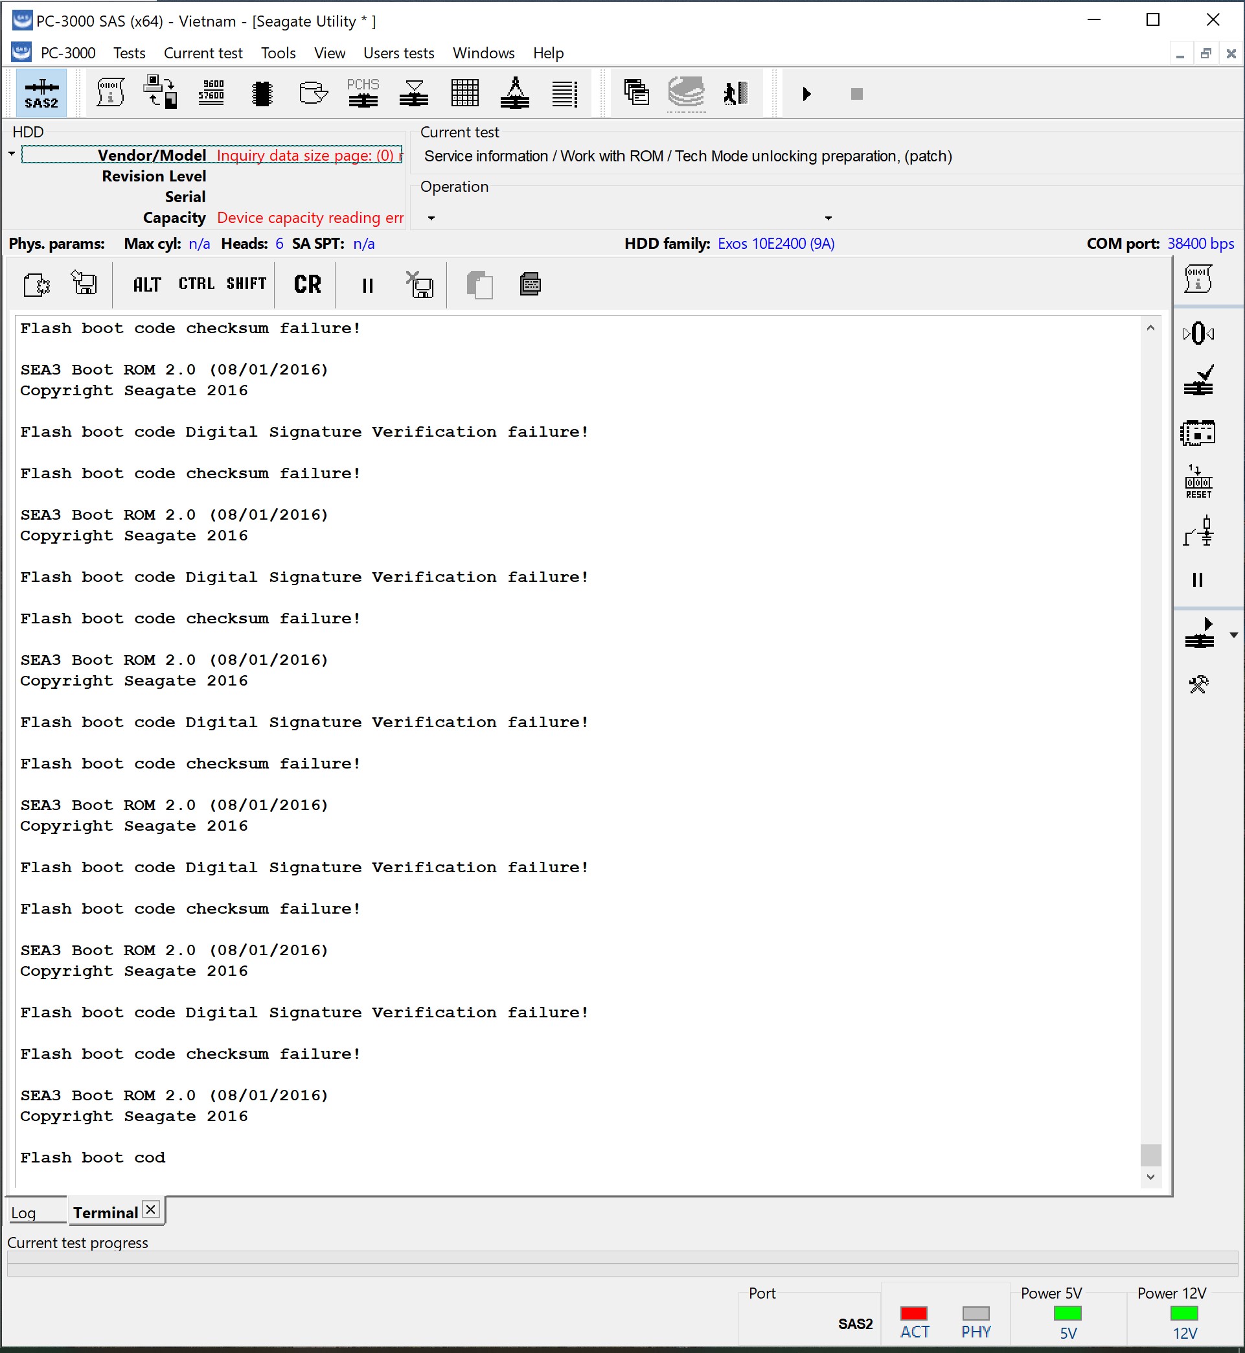The height and width of the screenshot is (1353, 1245).
Task: Click the gray PHY port indicator
Action: 976,1313
